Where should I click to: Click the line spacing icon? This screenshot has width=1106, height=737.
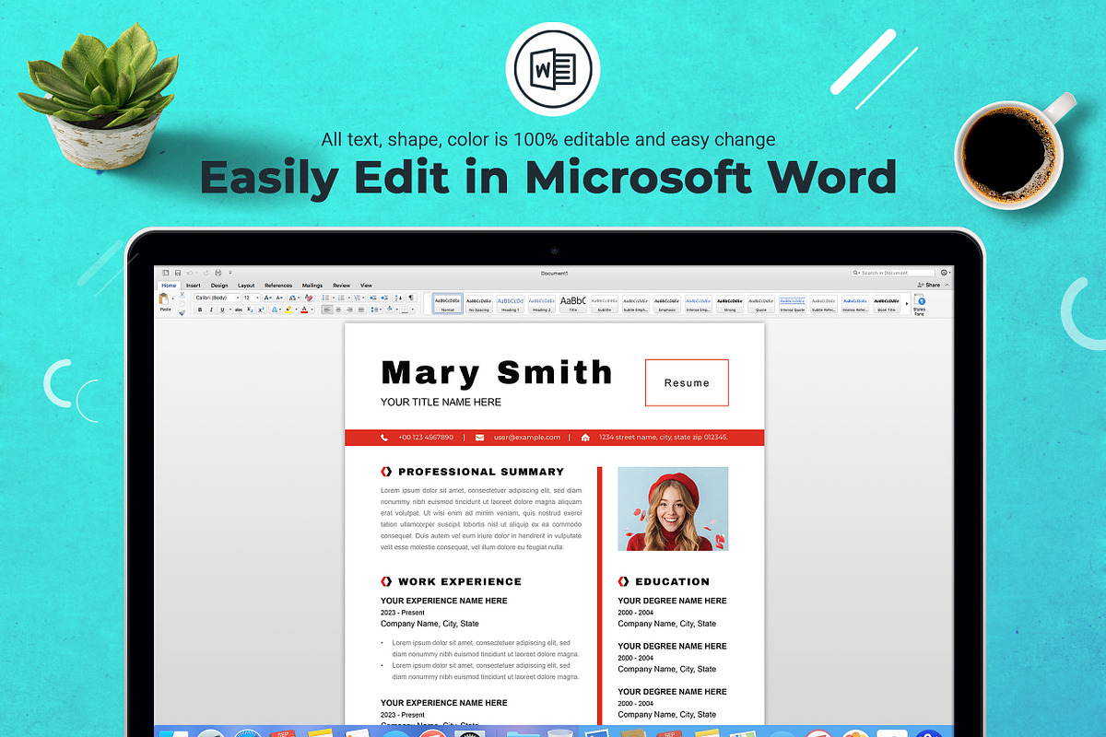tap(374, 310)
